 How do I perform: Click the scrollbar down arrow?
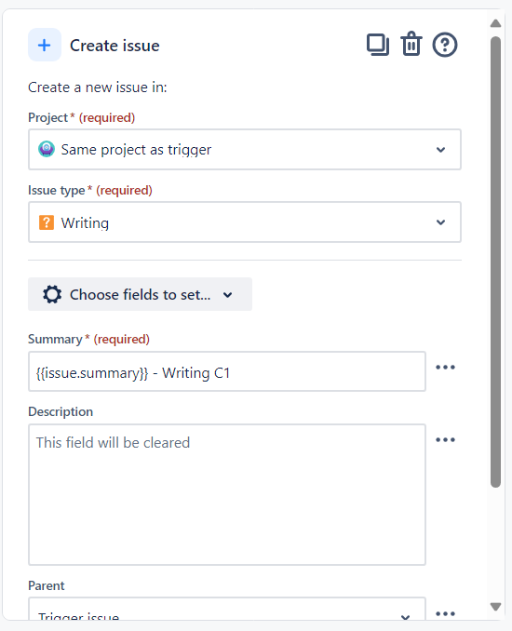(495, 607)
